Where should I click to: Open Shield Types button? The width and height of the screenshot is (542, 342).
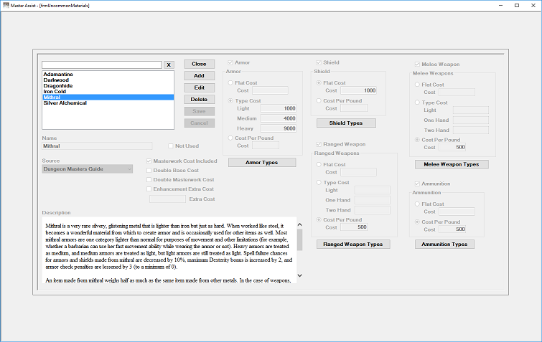346,123
